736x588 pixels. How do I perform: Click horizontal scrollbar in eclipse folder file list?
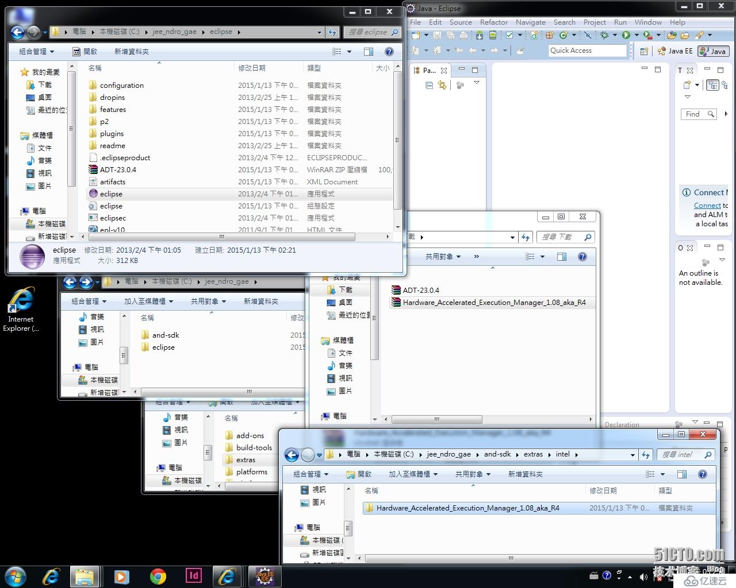(221, 237)
